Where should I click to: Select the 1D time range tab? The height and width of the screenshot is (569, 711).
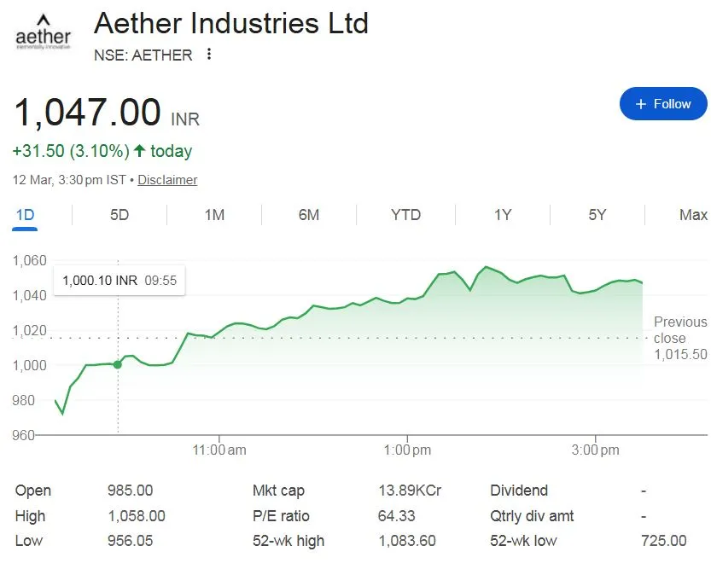(x=25, y=215)
